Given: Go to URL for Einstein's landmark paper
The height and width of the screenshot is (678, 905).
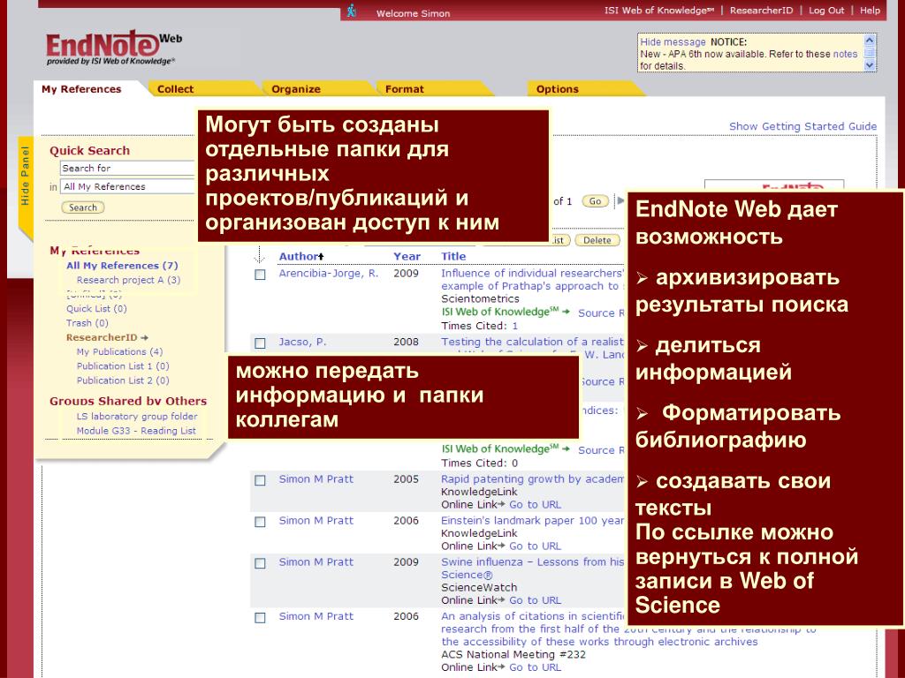Looking at the screenshot, I should [535, 546].
